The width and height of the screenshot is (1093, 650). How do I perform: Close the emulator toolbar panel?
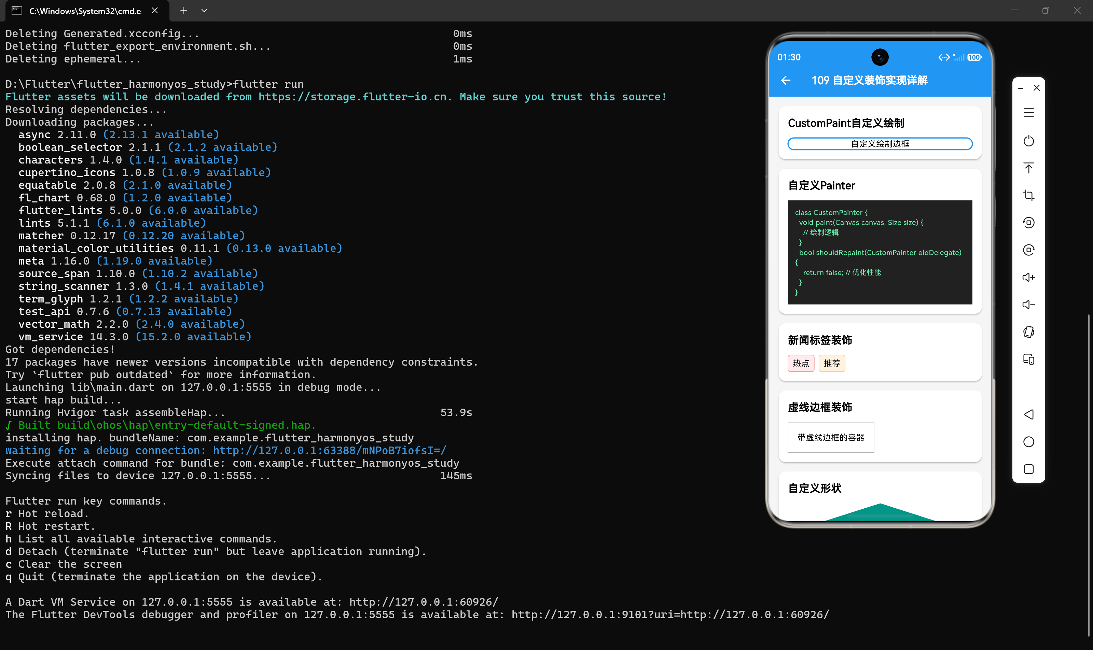click(1036, 88)
